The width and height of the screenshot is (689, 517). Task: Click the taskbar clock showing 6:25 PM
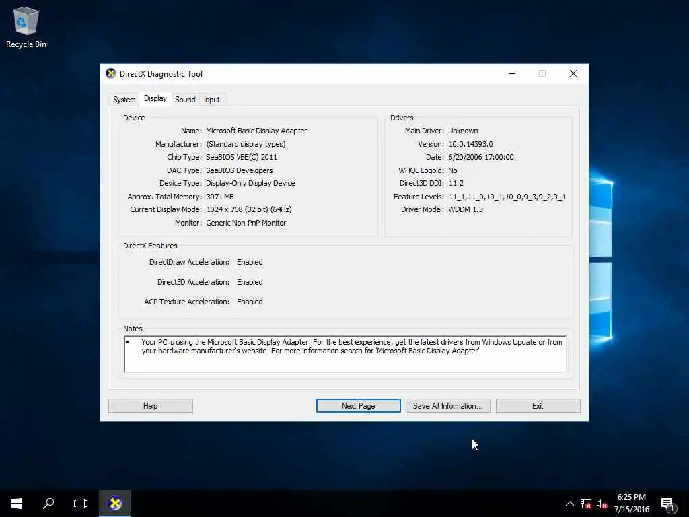(x=631, y=497)
